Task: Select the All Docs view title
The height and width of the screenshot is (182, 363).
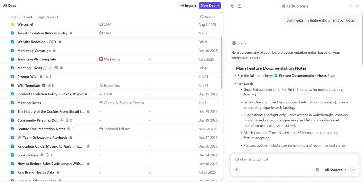Action: pyautogui.click(x=9, y=5)
